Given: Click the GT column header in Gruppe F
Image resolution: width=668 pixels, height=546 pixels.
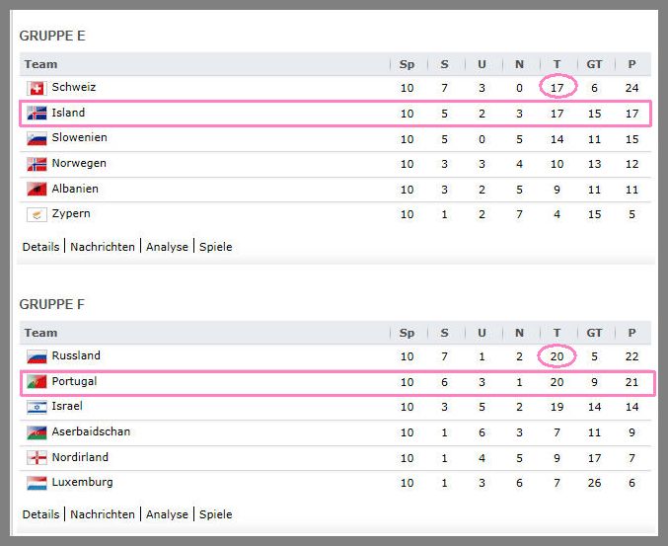Looking at the screenshot, I should click(594, 333).
